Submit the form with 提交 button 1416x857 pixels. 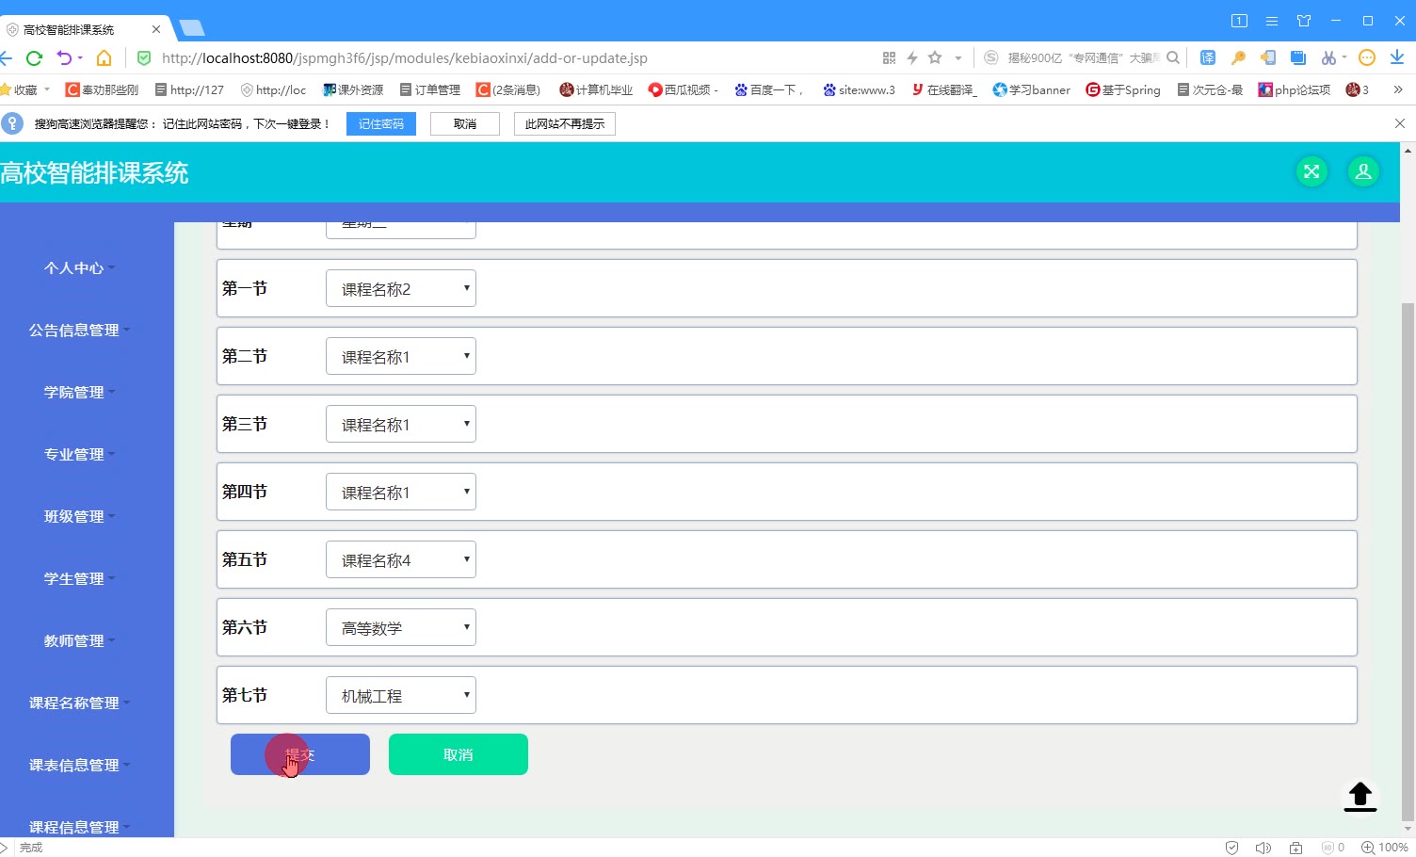coord(300,754)
